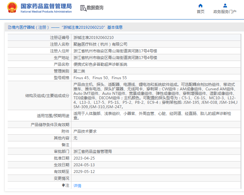The height and width of the screenshot is (195, 244).
Task: Click the 审批部门 label
Action: pyautogui.click(x=61, y=152)
